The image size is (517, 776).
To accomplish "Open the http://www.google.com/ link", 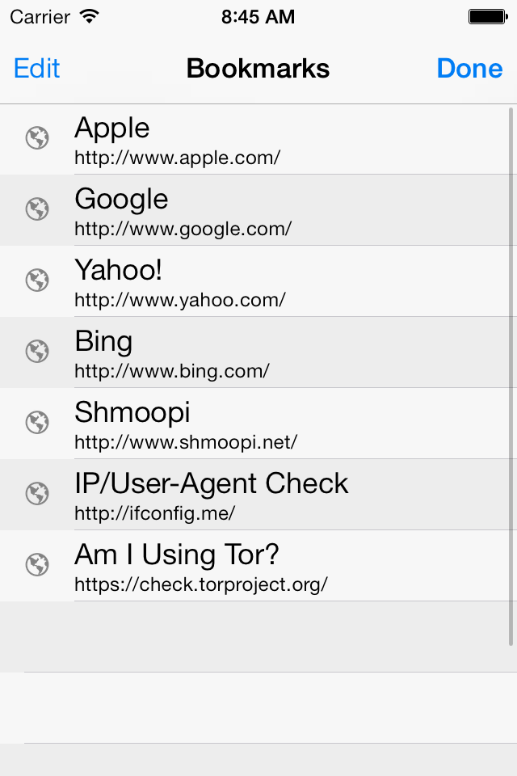I will coord(183,229).
